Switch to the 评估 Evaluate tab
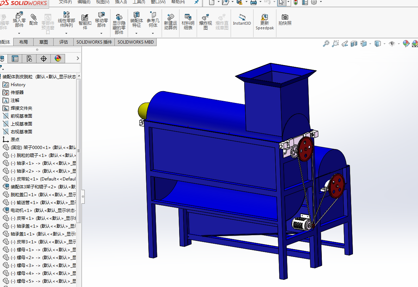Image resolution: width=418 pixels, height=287 pixels. [x=64, y=42]
